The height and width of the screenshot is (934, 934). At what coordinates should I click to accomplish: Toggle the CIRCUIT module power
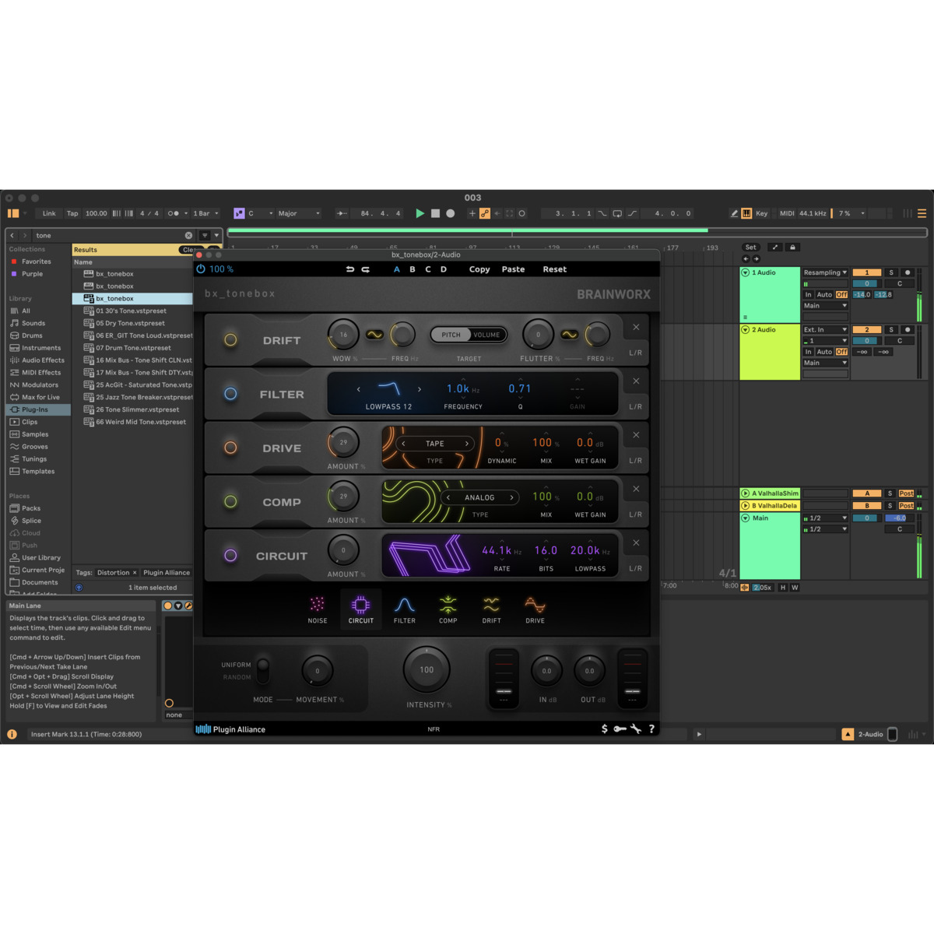pyautogui.click(x=230, y=556)
